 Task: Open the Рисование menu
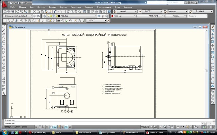76,7
